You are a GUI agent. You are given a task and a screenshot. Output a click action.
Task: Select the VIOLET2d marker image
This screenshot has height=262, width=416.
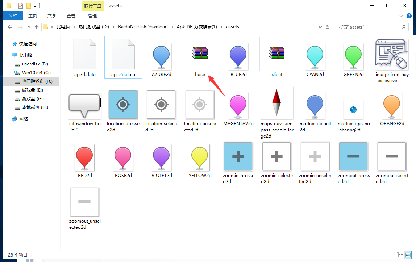161,158
